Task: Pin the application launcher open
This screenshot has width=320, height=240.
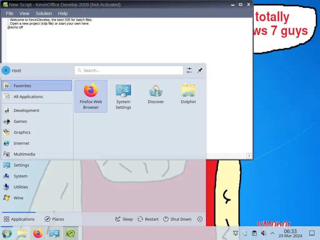Action: (200, 70)
